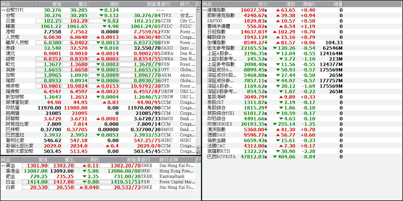Click forex panel 漲跌 column header

pyautogui.click(x=103, y=4)
